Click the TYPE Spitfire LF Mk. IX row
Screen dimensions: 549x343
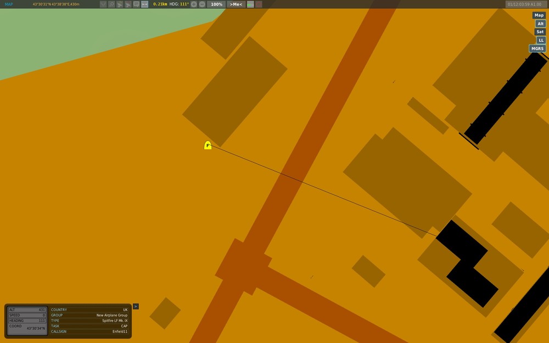click(89, 320)
